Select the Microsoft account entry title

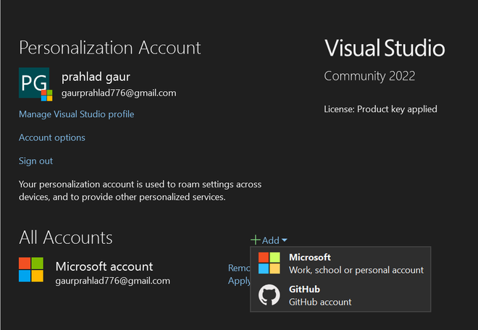(104, 266)
